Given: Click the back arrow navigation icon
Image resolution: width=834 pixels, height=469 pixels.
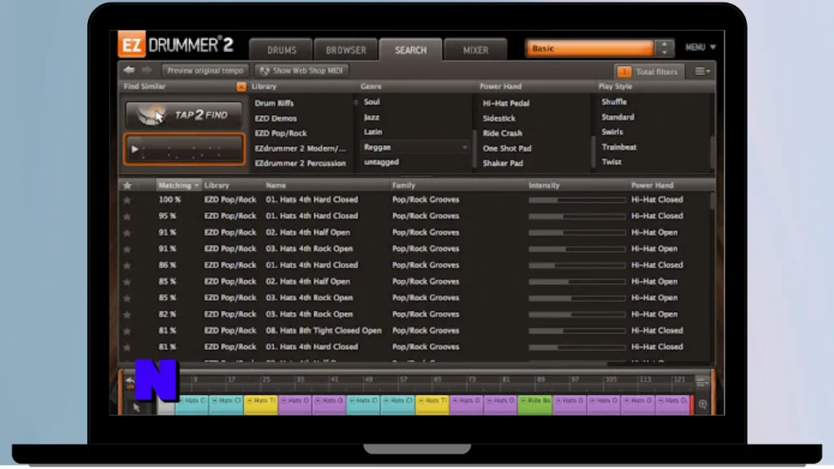Looking at the screenshot, I should pyautogui.click(x=129, y=70).
